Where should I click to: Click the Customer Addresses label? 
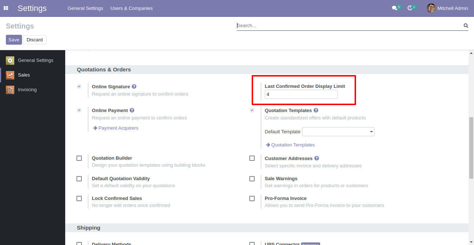click(289, 159)
